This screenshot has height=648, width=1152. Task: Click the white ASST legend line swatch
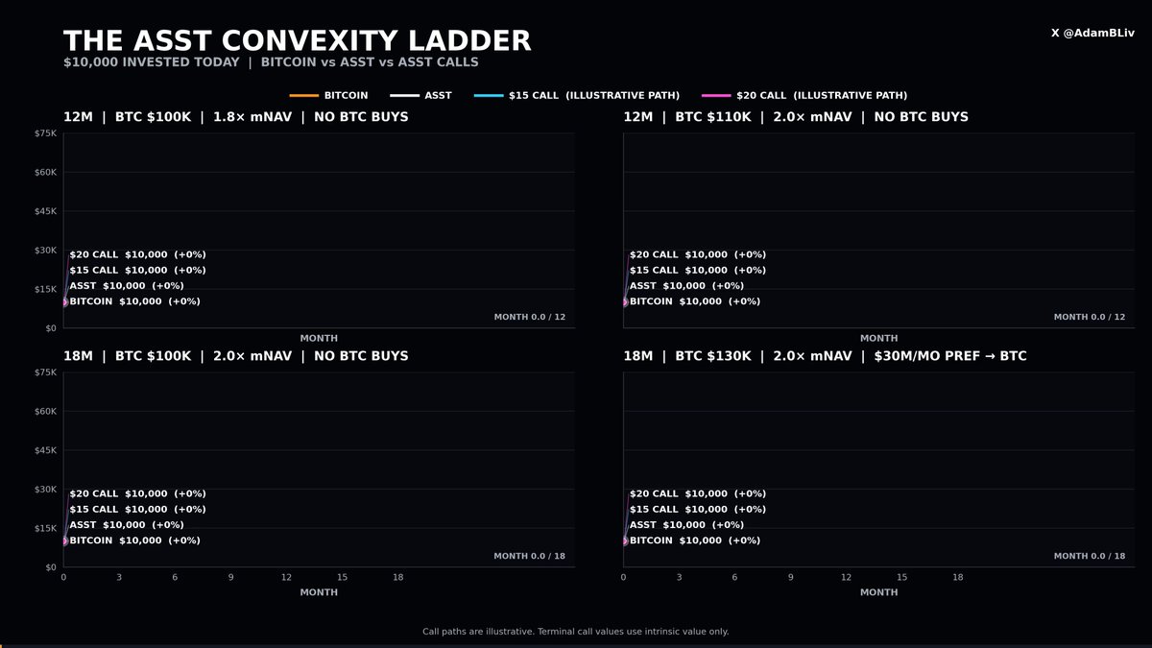pos(404,96)
